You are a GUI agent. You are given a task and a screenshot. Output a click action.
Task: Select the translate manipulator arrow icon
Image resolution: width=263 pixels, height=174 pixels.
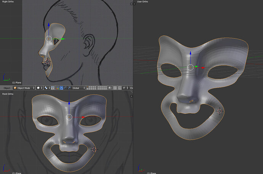coord(61,88)
